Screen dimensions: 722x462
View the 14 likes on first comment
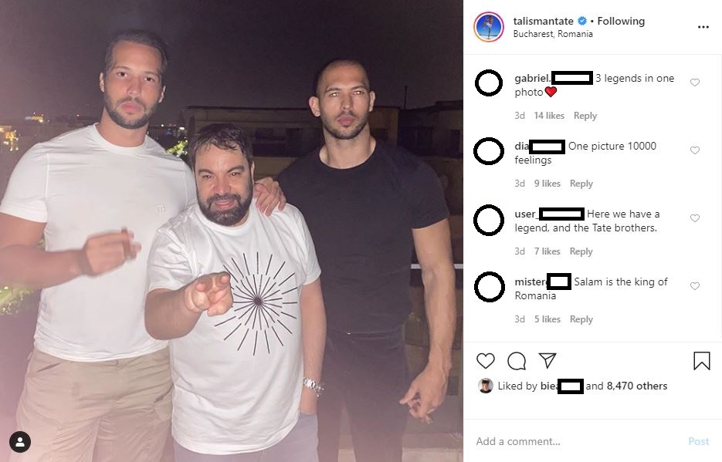[549, 116]
